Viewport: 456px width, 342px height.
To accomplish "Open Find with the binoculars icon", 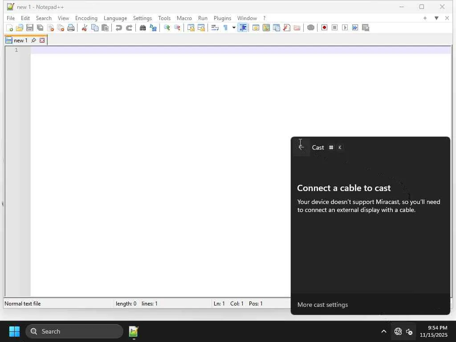I will (142, 28).
